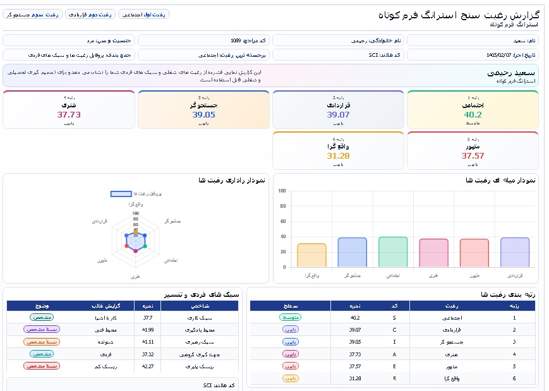Select the سبک رهبری row
Screen dimensions: 549x391
(x=123, y=342)
